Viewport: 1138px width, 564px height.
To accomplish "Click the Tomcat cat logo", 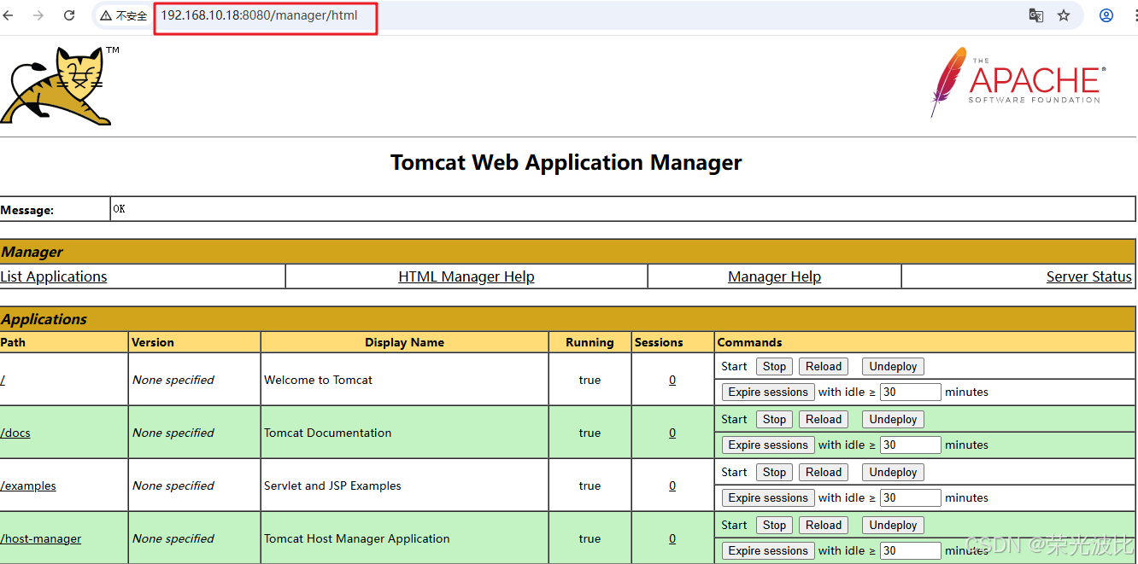I will pos(58,86).
